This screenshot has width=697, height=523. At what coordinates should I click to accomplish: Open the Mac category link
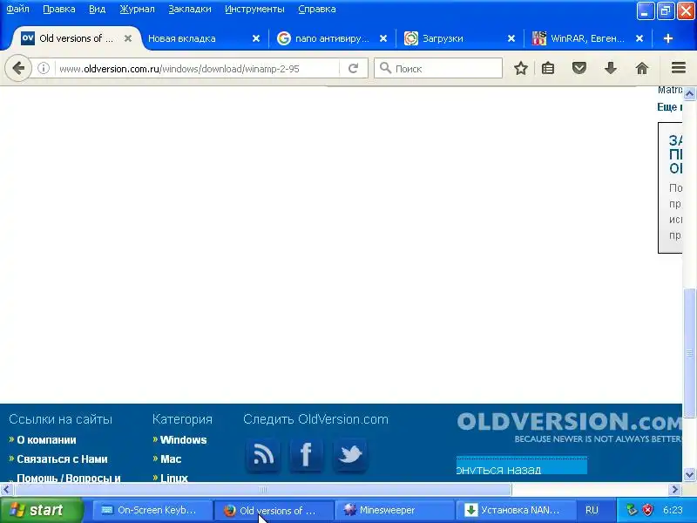tap(171, 459)
